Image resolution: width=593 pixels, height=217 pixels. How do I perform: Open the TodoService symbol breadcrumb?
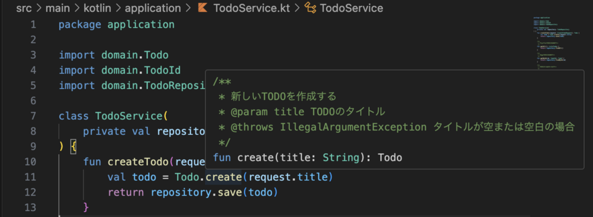[351, 8]
